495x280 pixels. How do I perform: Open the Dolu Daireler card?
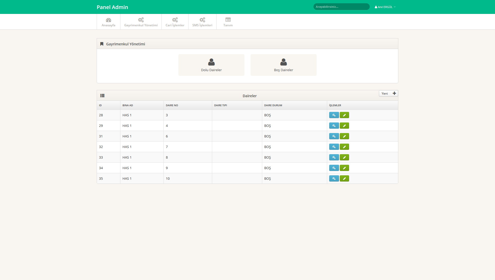click(x=211, y=65)
